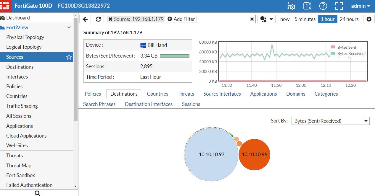This screenshot has width=375, height=196.
Task: Favorite the Sources page star icon
Action: 69,57
